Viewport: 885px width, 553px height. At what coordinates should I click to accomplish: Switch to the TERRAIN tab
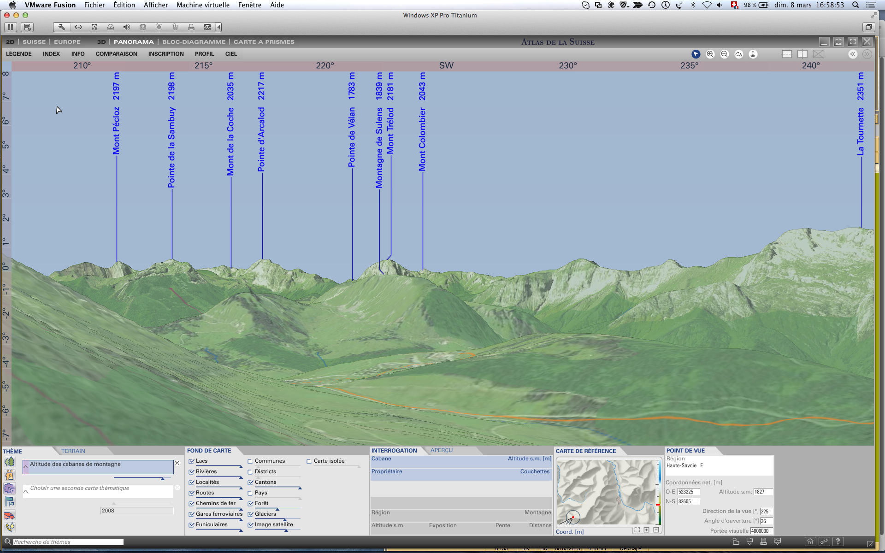click(73, 451)
